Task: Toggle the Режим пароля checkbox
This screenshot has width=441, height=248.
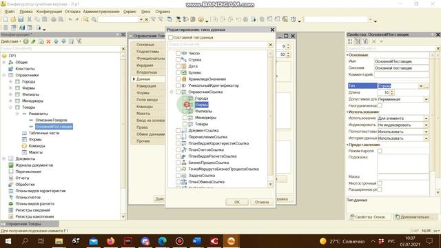Action: point(380,151)
